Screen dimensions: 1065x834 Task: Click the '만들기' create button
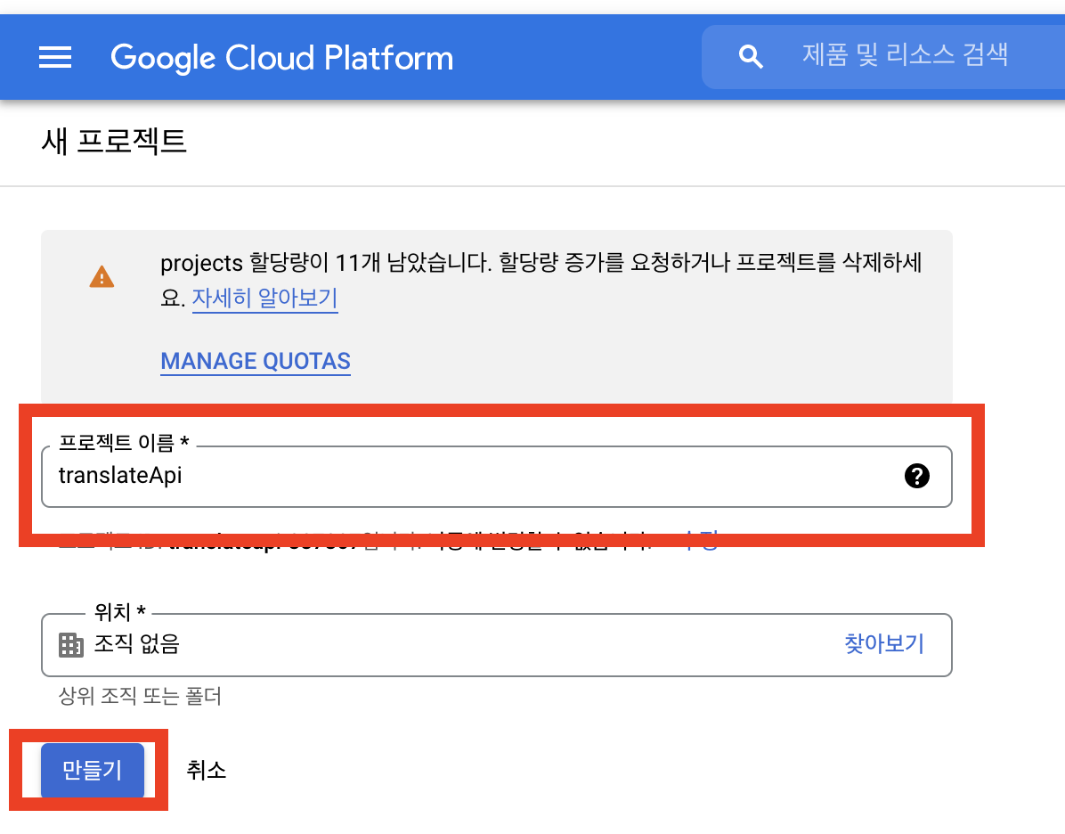[93, 770]
